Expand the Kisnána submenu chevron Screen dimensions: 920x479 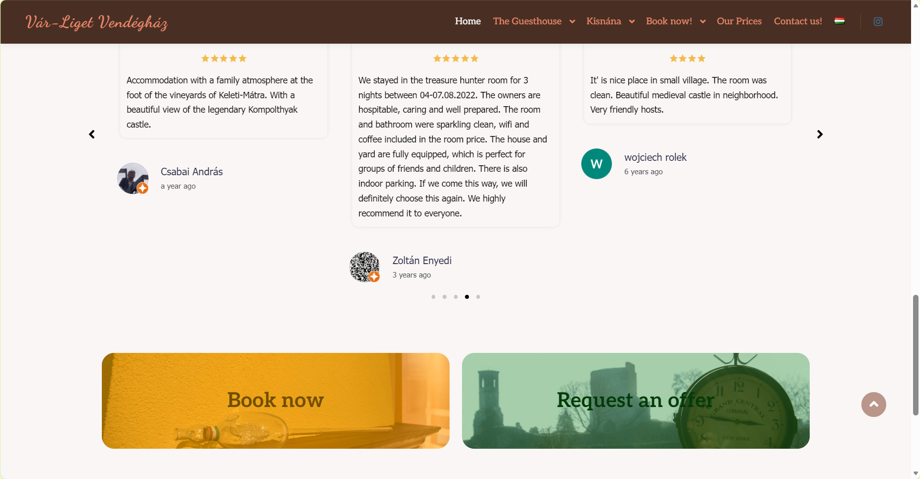(x=632, y=21)
